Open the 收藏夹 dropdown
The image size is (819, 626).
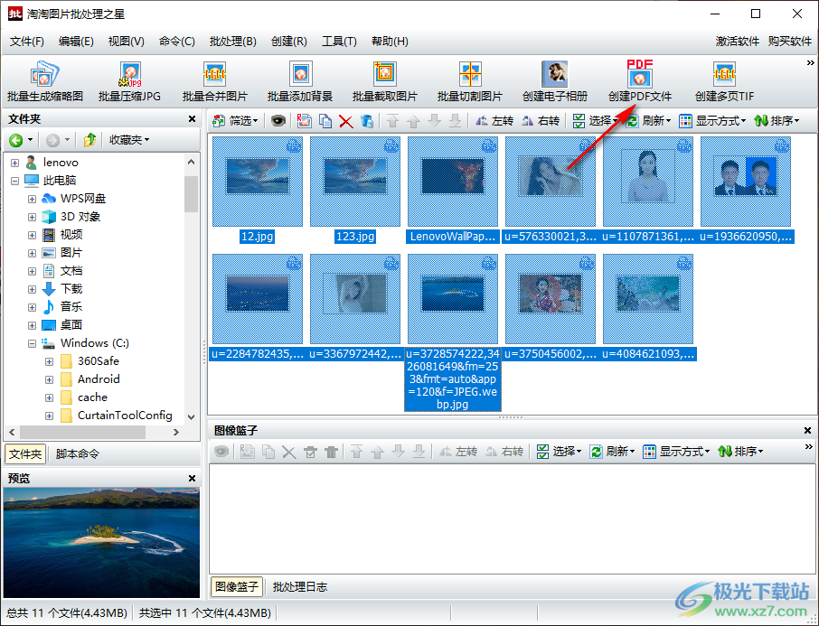pos(129,140)
